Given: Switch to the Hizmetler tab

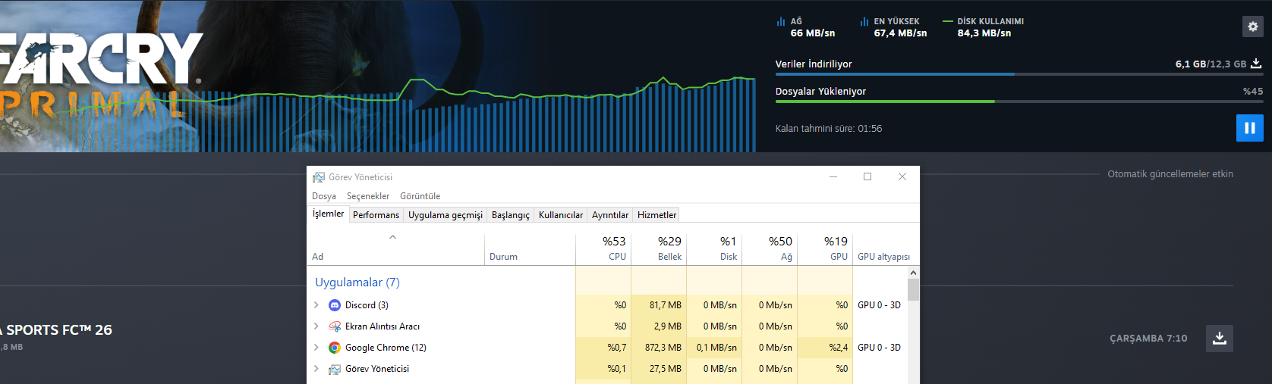Looking at the screenshot, I should [x=656, y=215].
